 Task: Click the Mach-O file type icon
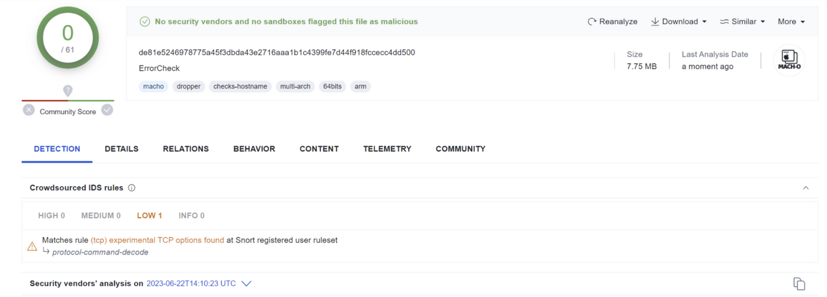coord(789,60)
